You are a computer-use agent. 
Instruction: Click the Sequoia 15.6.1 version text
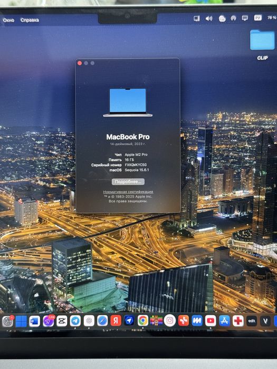pyautogui.click(x=137, y=170)
